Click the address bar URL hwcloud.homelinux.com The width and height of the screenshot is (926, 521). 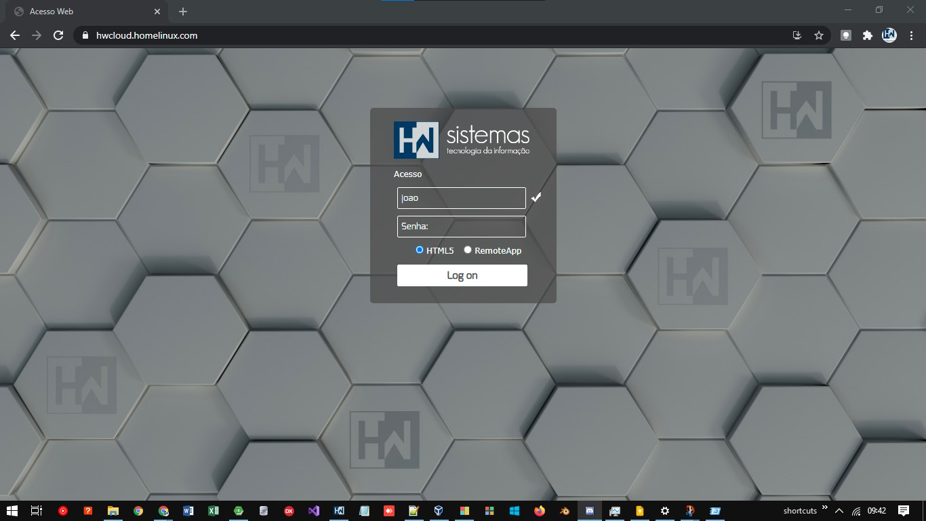click(147, 35)
